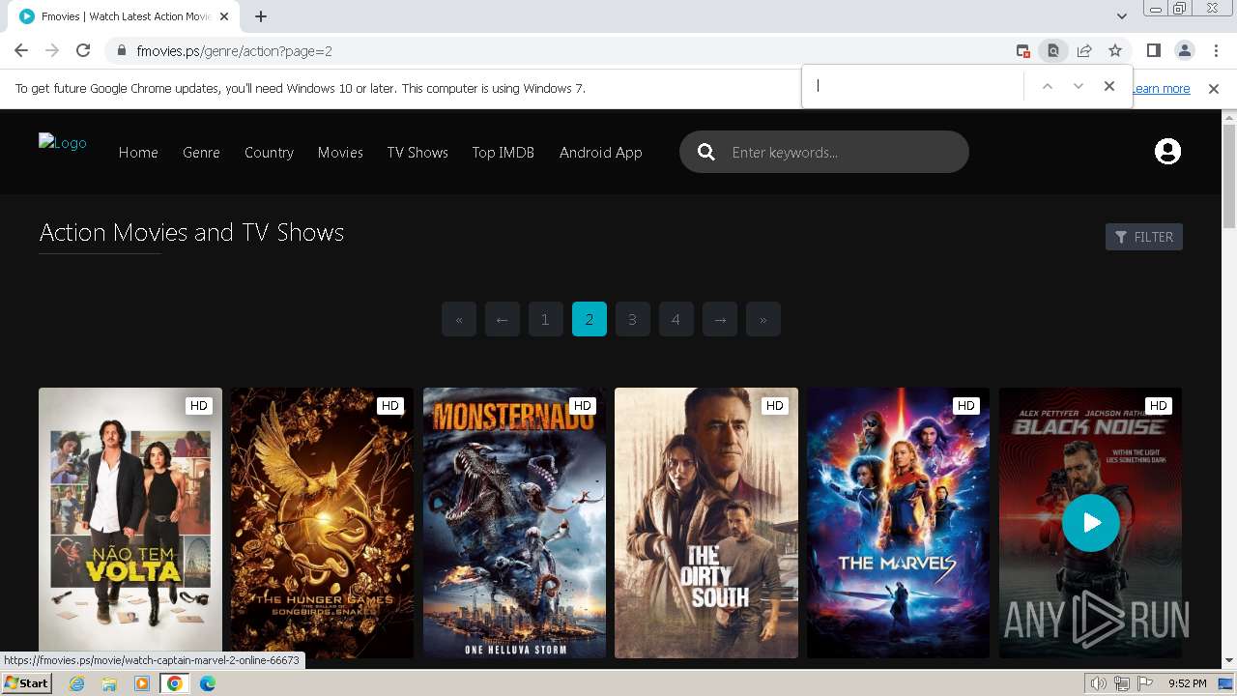1237x696 pixels.
Task: Open the Genre menu
Action: pos(201,152)
